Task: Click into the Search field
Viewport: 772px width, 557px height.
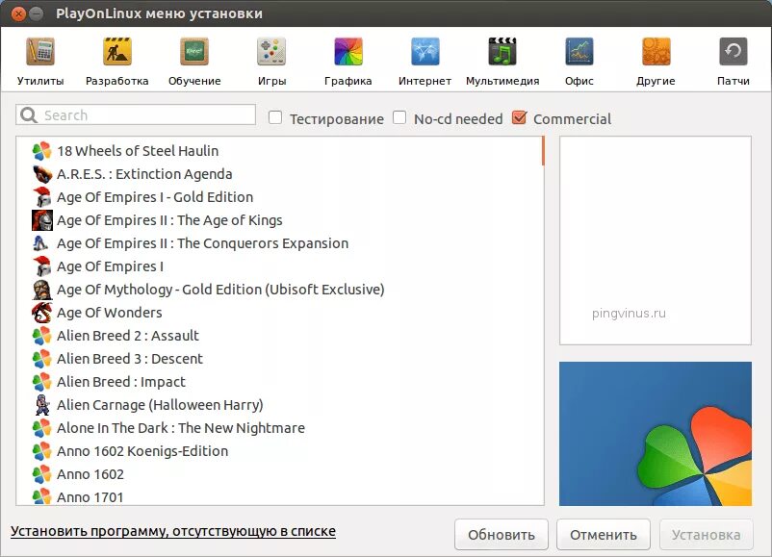Action: 136,115
